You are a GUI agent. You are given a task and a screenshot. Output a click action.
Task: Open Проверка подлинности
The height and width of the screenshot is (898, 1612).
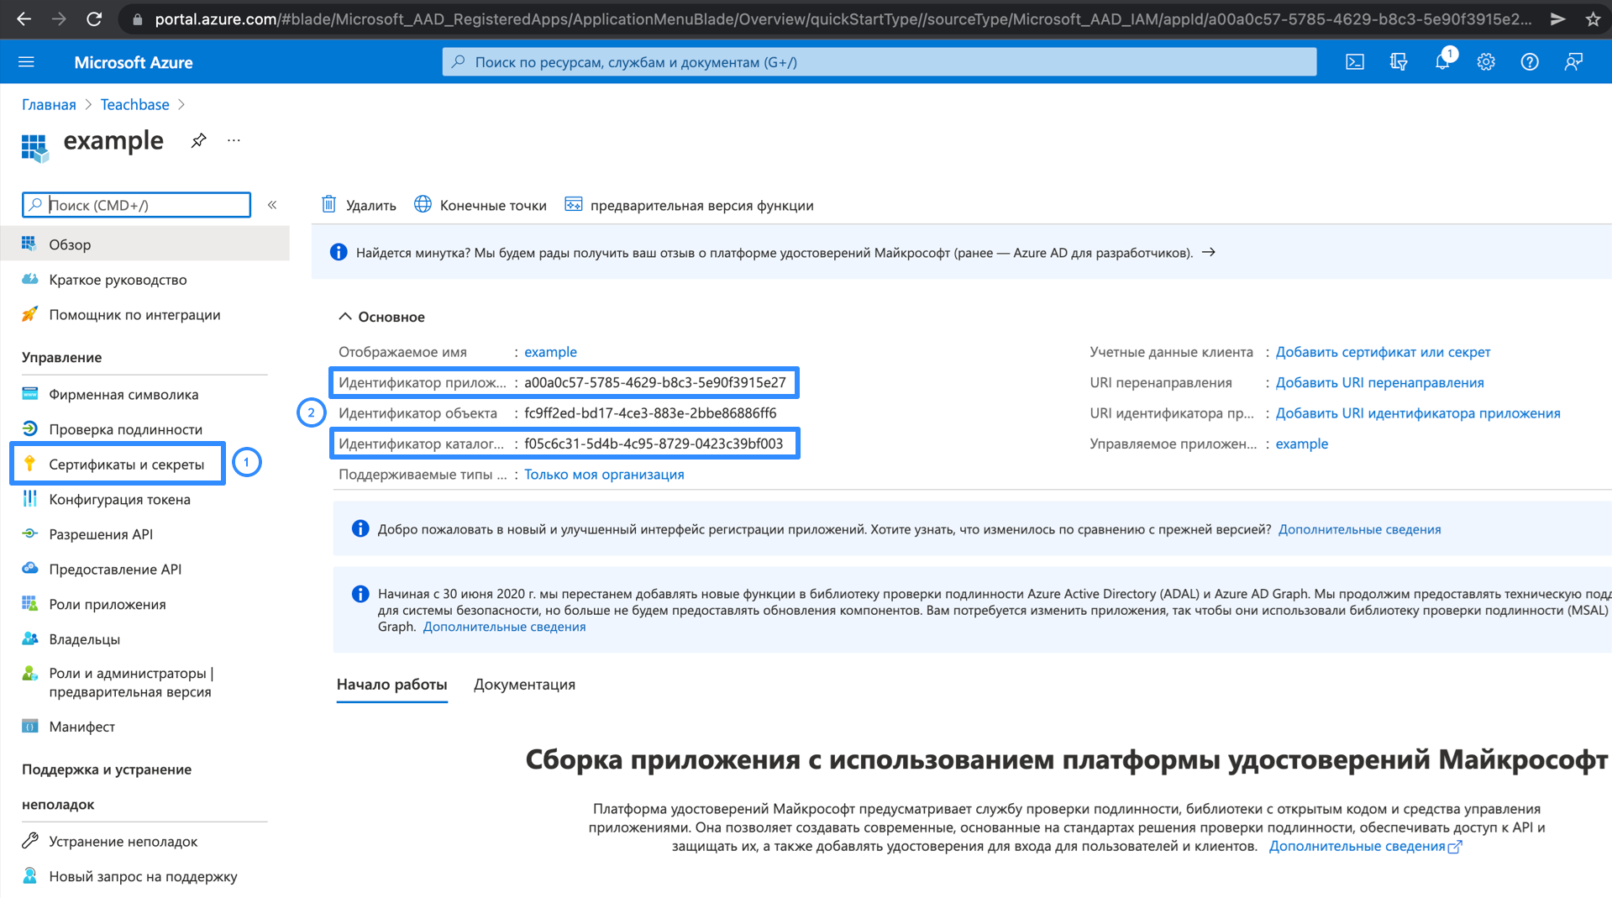pos(125,429)
